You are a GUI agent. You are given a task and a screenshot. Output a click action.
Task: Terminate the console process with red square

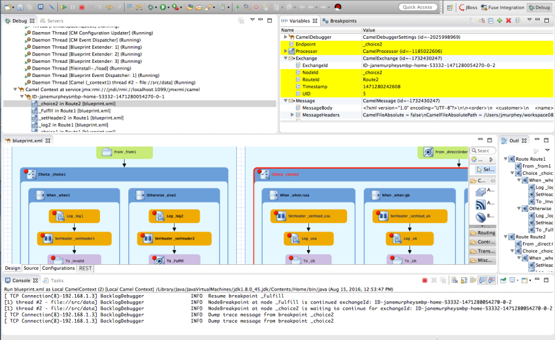tap(424, 280)
